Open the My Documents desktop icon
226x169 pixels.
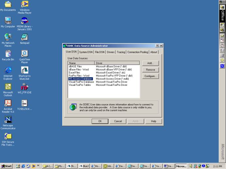8,6
